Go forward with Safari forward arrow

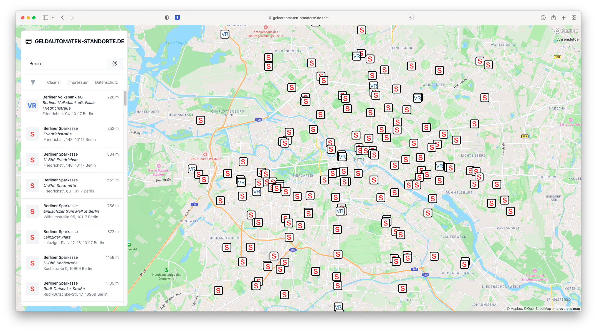click(72, 18)
